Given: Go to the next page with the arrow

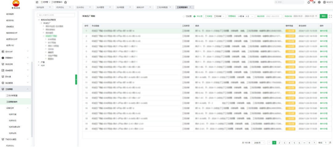Looking at the screenshot, I should (314, 143).
